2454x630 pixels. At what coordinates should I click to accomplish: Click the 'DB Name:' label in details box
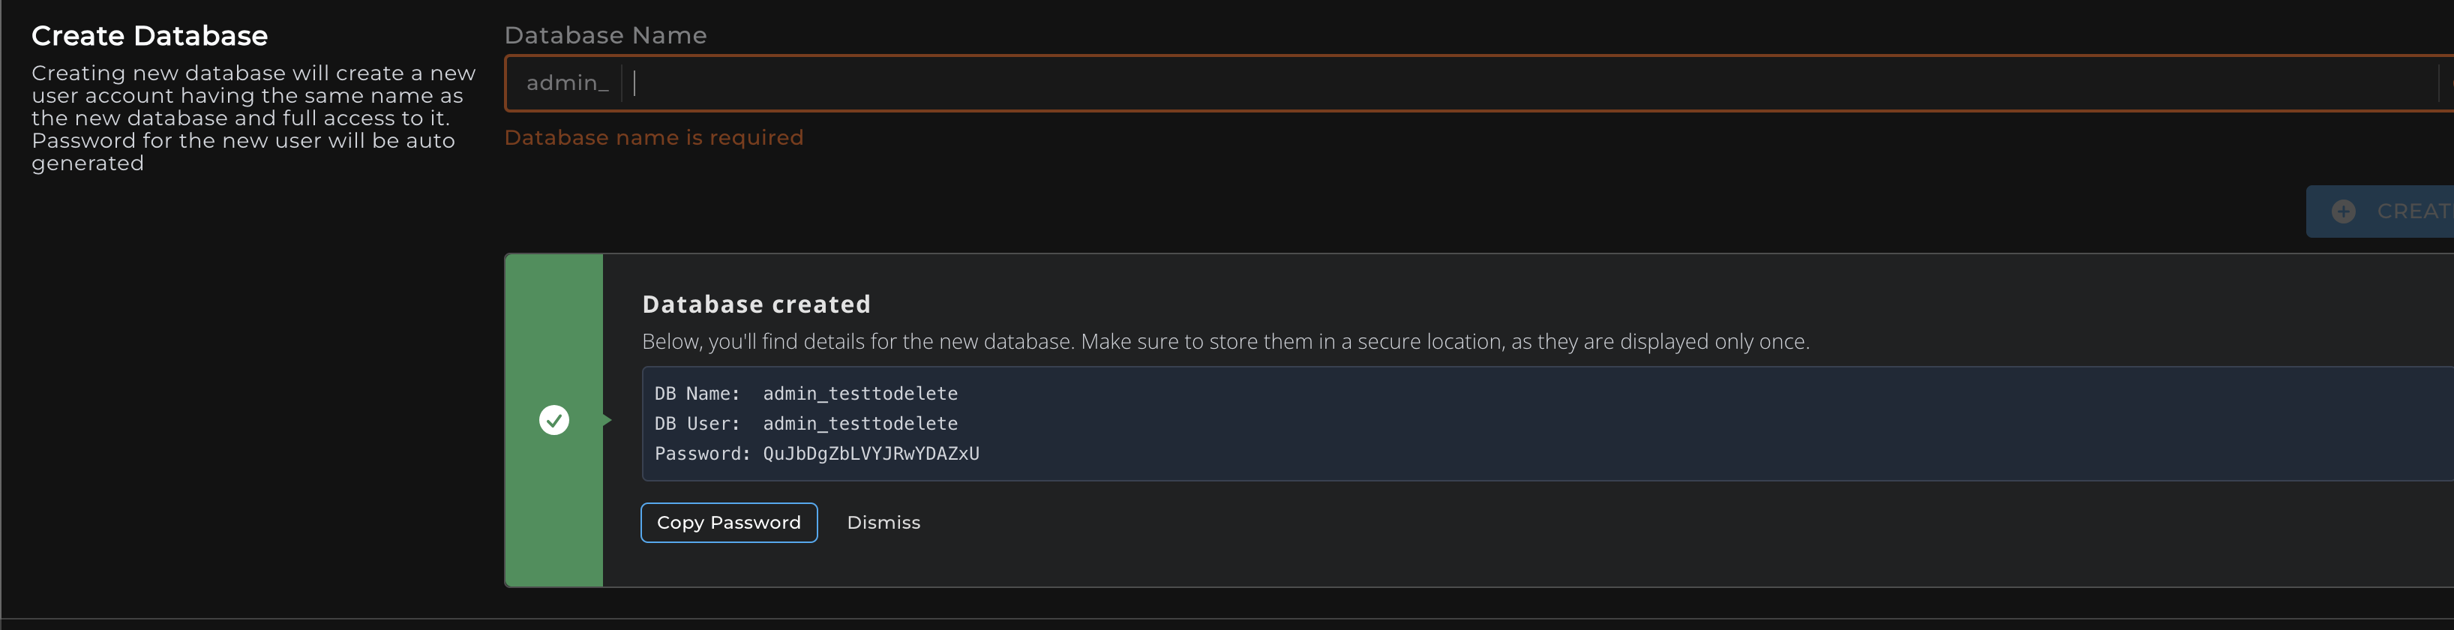pos(697,394)
